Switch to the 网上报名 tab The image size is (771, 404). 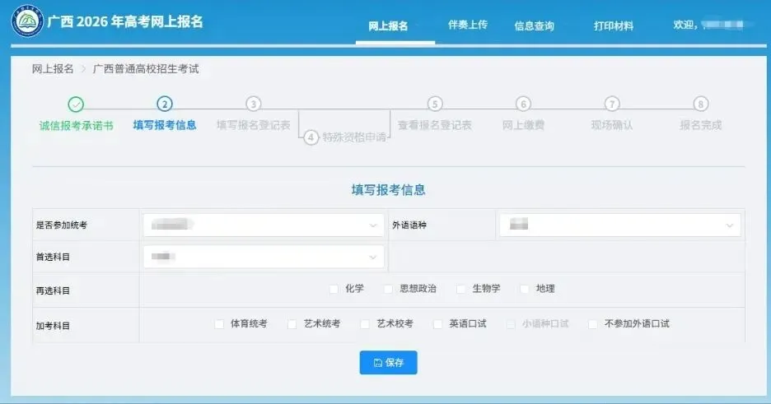389,26
